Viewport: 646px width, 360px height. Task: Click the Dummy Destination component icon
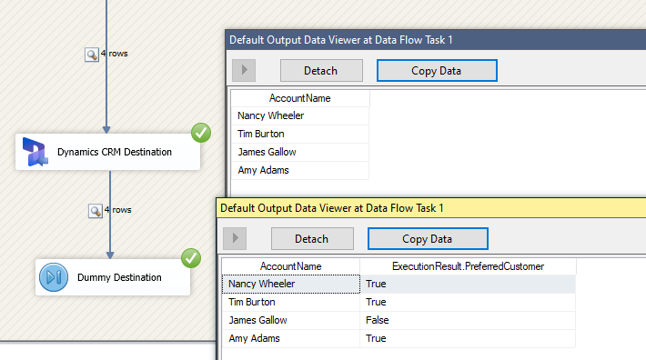[x=54, y=277]
